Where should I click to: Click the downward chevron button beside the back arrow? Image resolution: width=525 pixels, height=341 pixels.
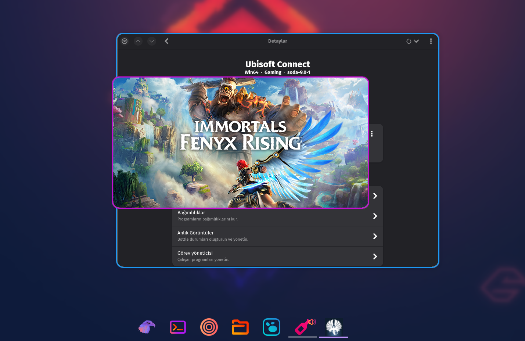pyautogui.click(x=152, y=41)
